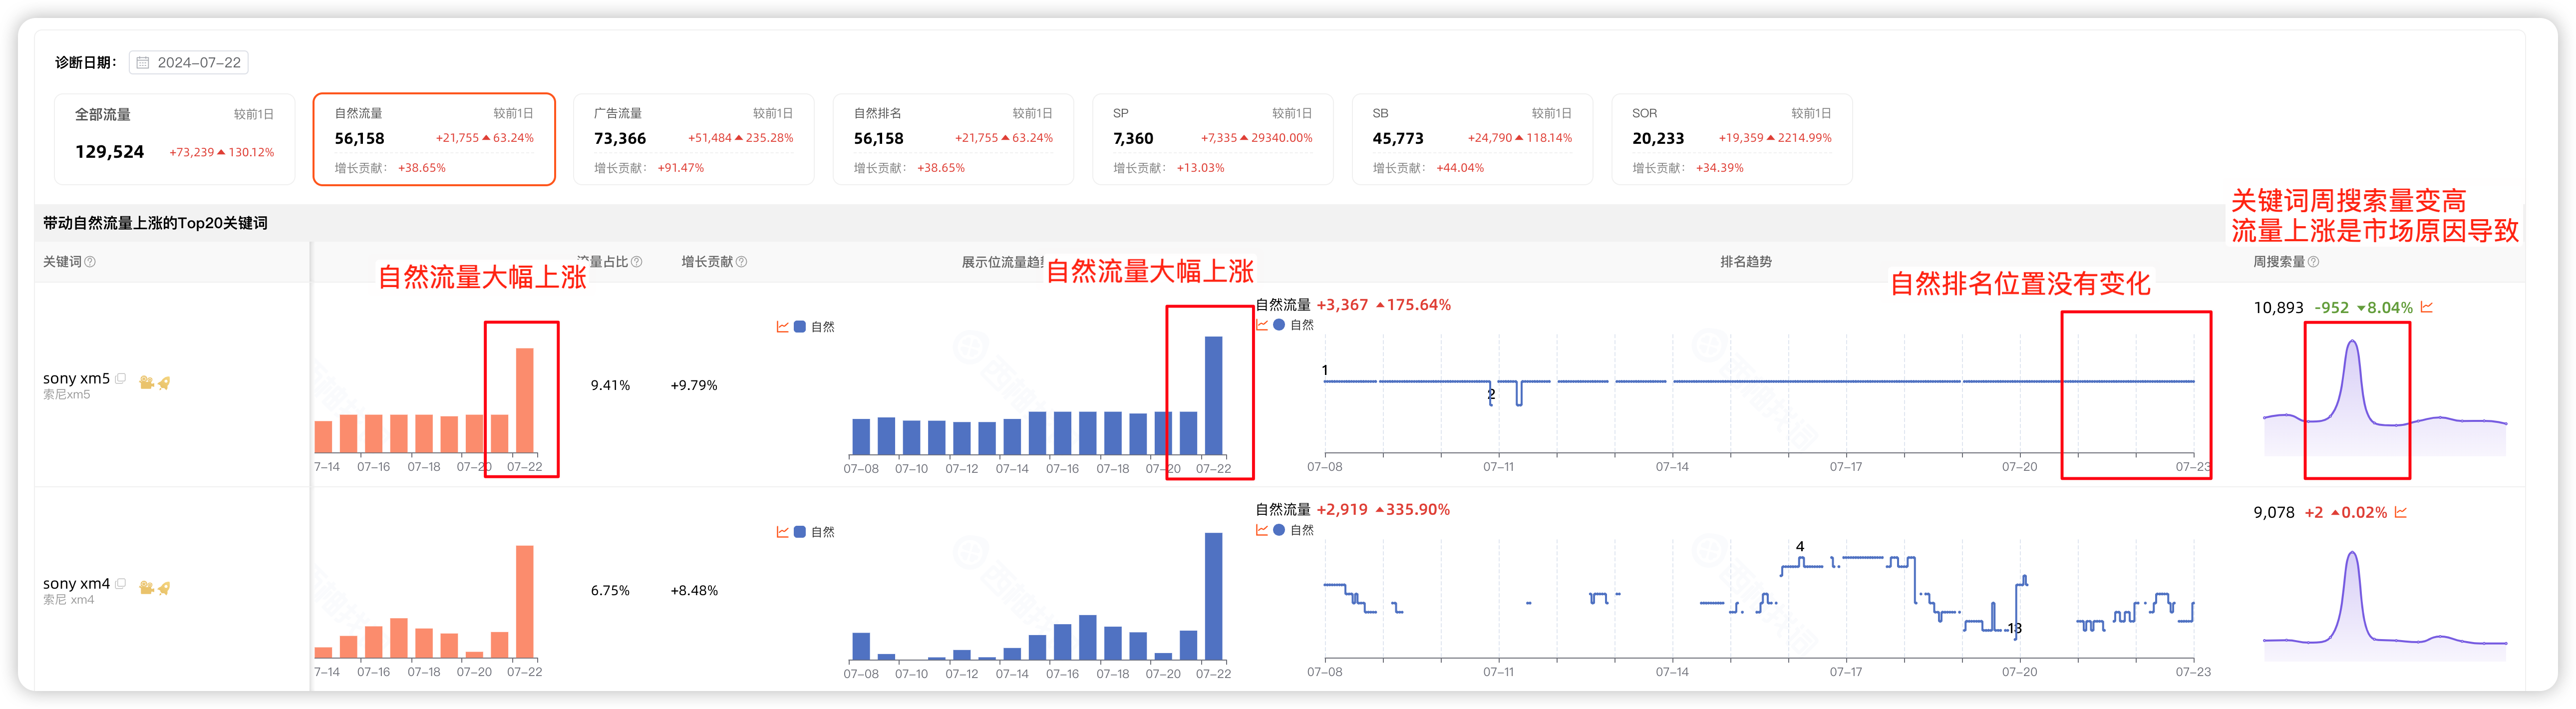Image resolution: width=2576 pixels, height=709 pixels.
Task: Select the SP metric card
Action: 1212,139
